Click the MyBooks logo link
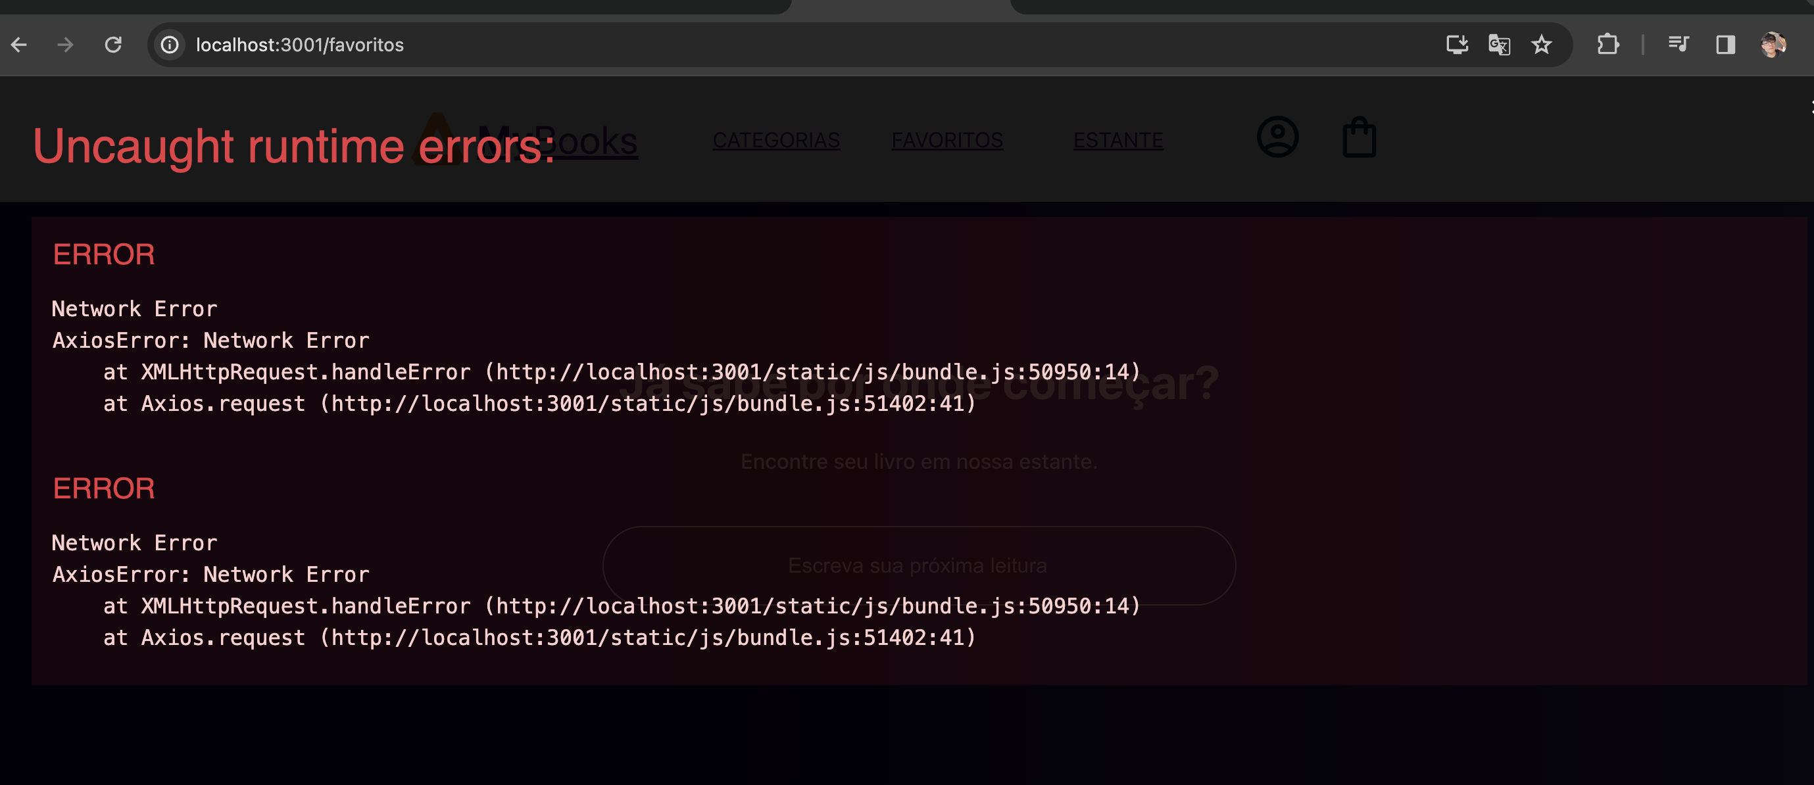Image resolution: width=1814 pixels, height=785 pixels. click(526, 140)
